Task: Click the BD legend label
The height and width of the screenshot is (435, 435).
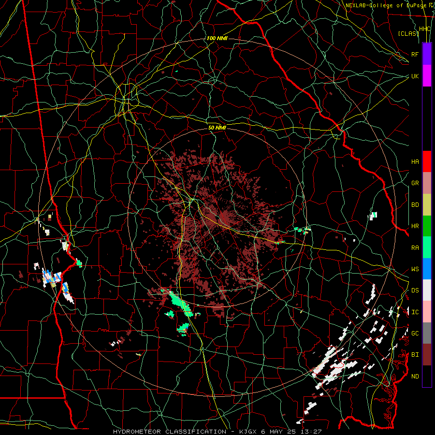Action: (x=415, y=205)
